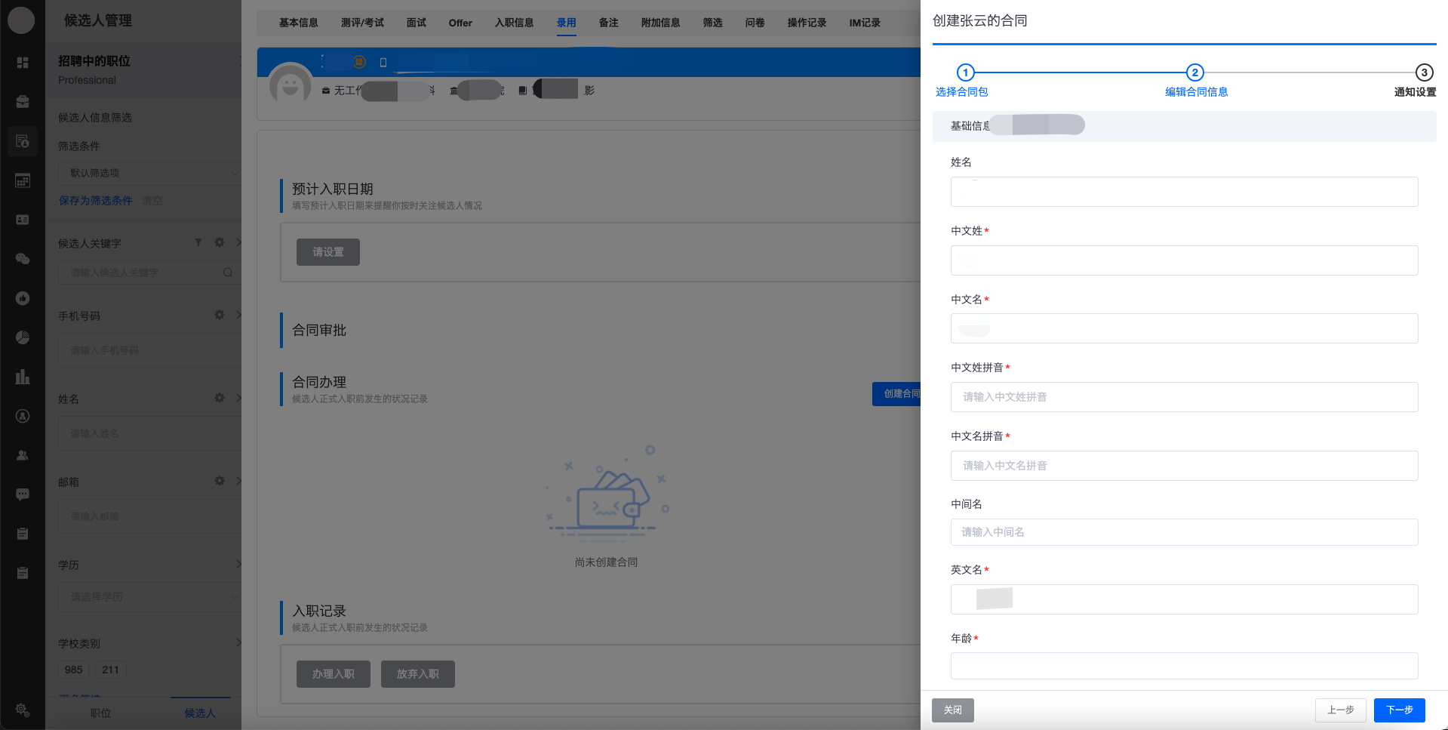Open the briefcase jobs icon in sidebar
This screenshot has width=1448, height=730.
pyautogui.click(x=23, y=102)
